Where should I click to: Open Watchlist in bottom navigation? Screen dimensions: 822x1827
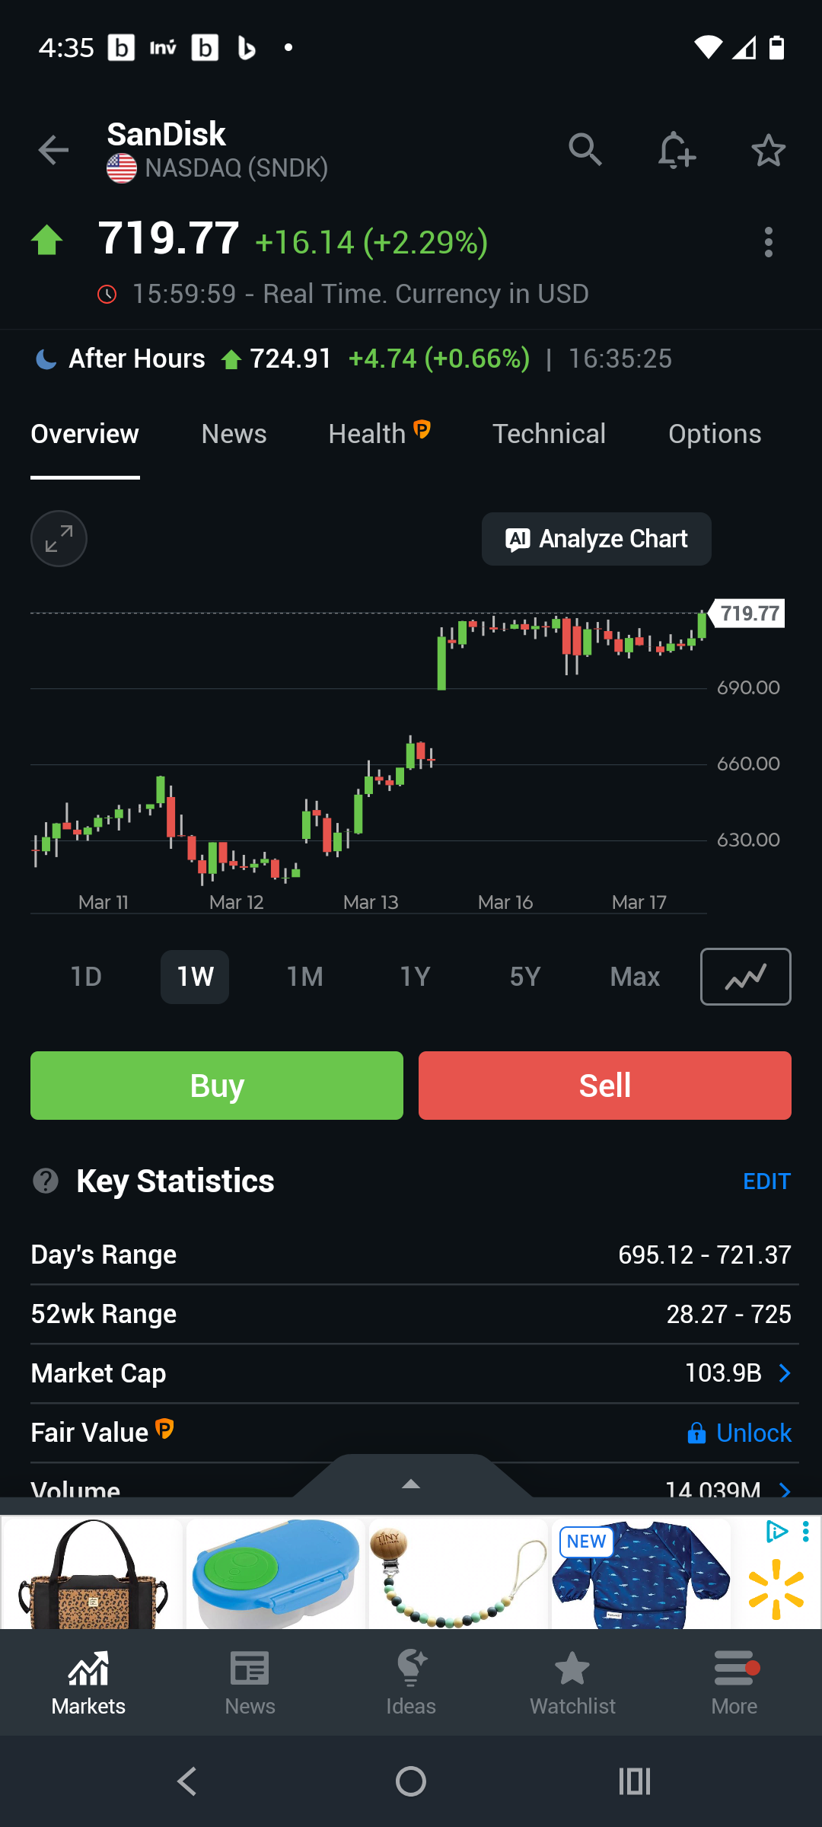(x=572, y=1683)
